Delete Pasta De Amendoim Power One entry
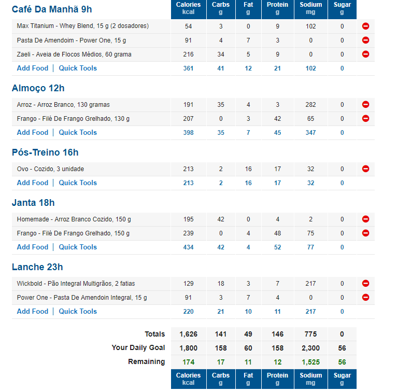Image resolution: width=397 pixels, height=391 pixels. [x=365, y=40]
